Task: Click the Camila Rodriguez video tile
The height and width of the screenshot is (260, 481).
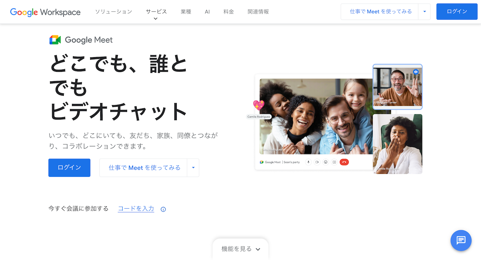Action: coord(398,144)
